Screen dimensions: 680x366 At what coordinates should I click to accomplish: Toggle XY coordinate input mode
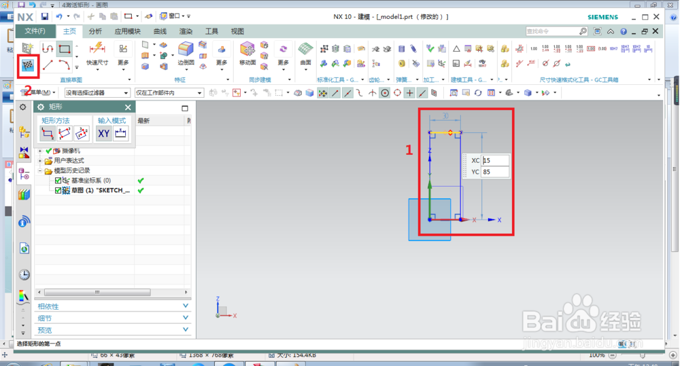pos(103,133)
